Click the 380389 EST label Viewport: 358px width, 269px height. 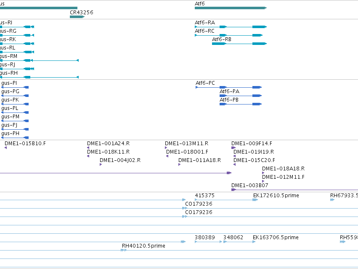click(x=204, y=238)
